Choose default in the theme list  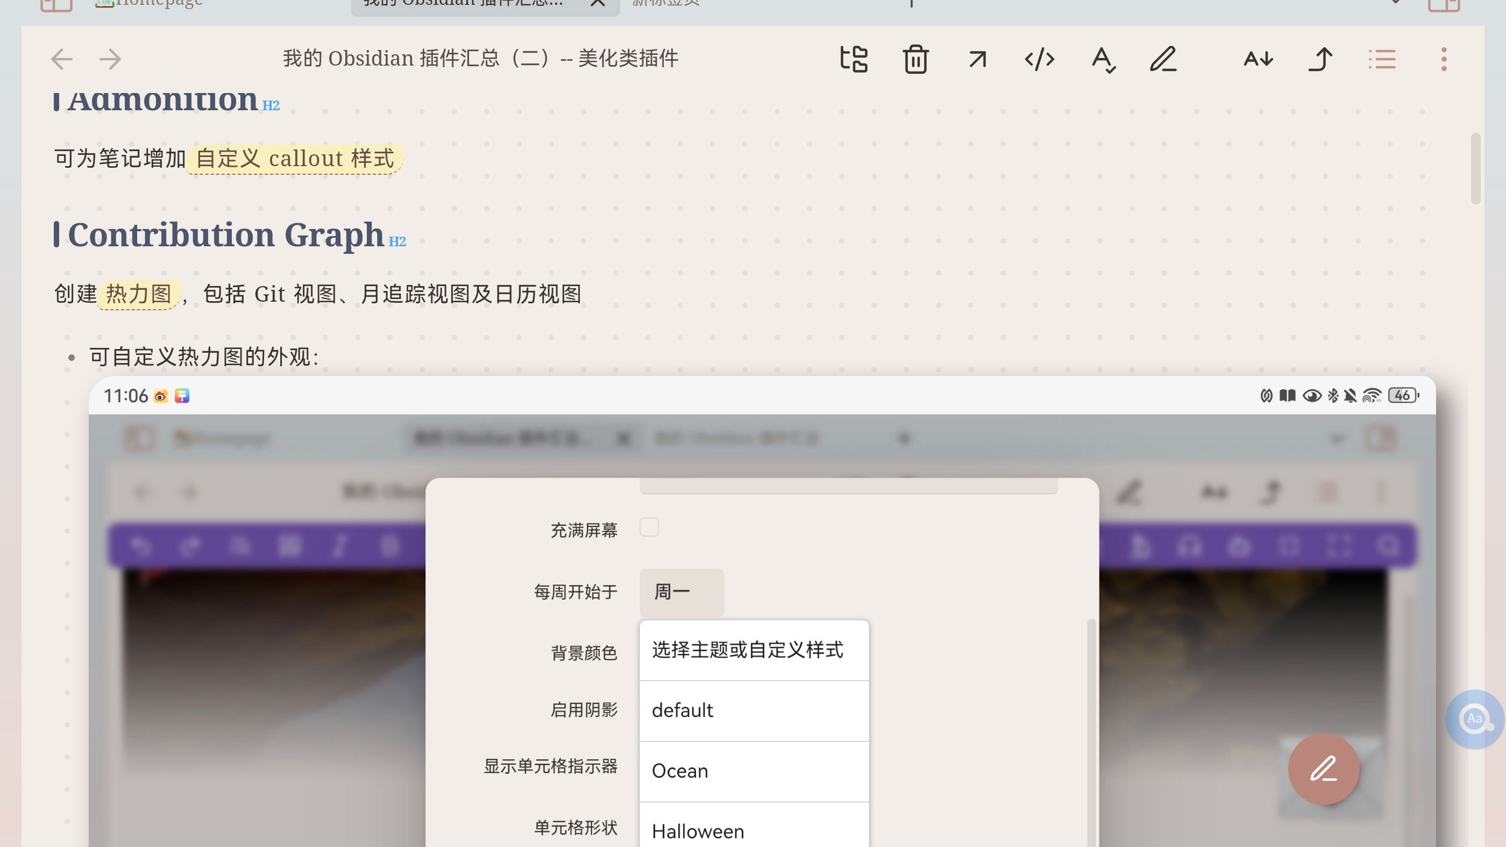tap(754, 711)
